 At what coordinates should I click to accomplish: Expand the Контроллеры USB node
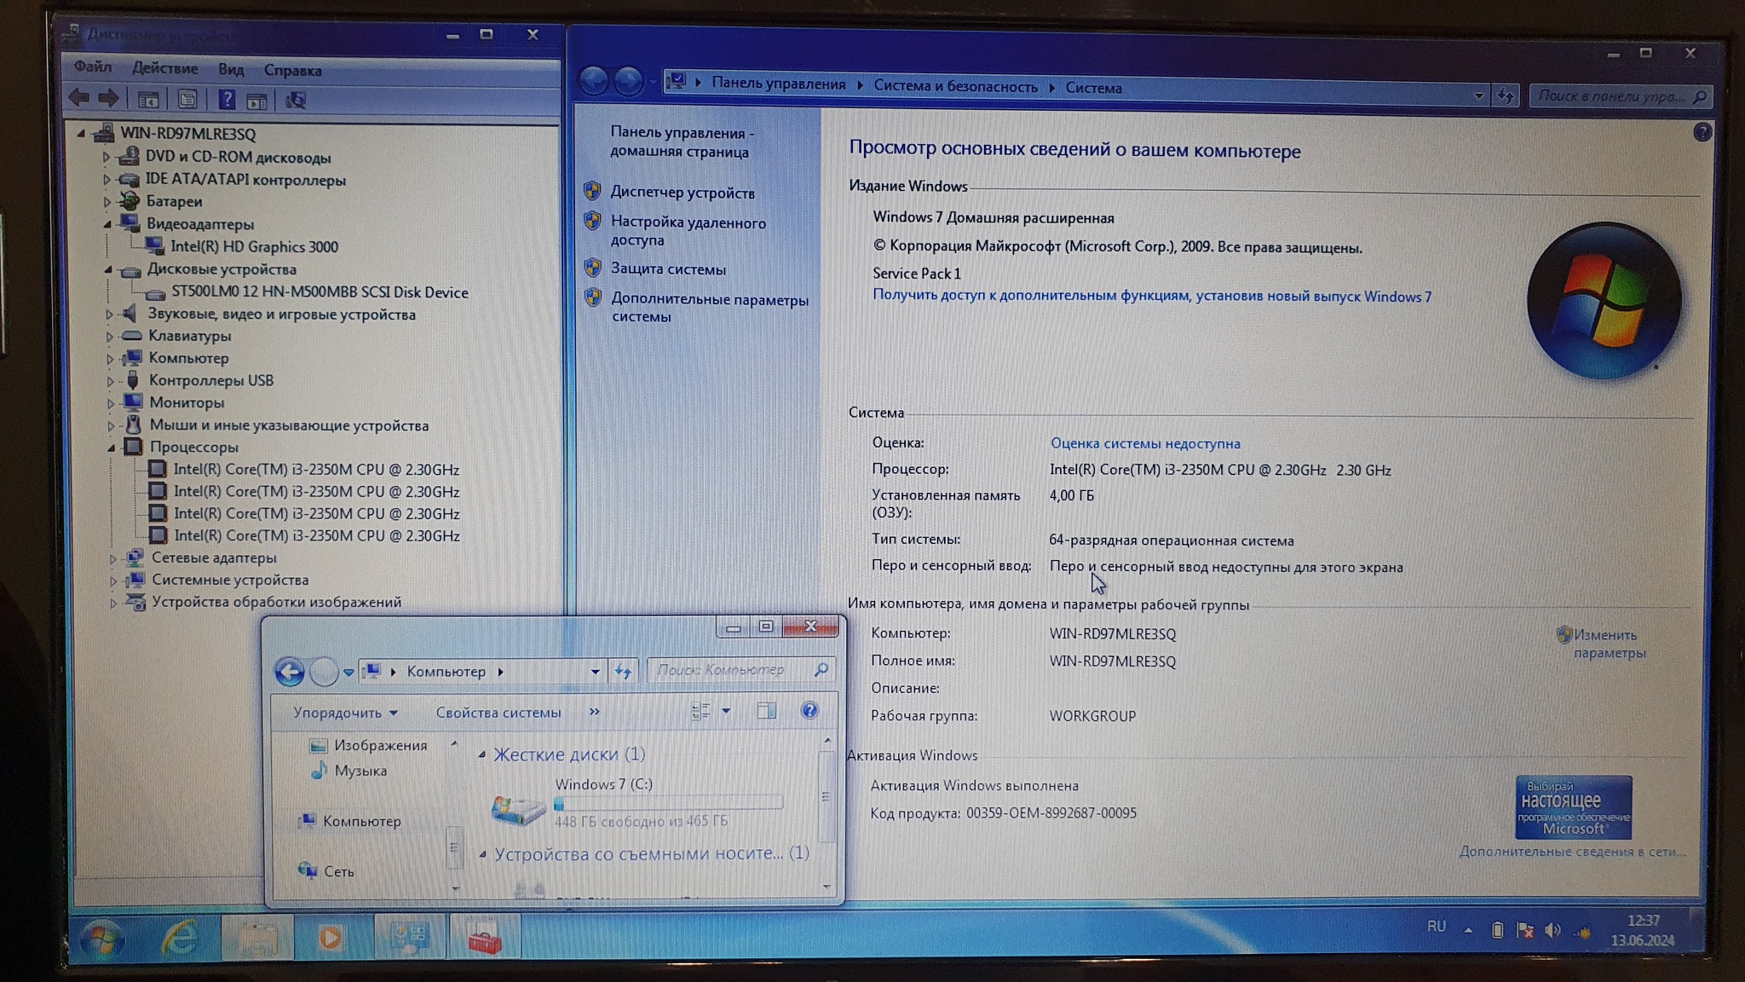tap(110, 381)
